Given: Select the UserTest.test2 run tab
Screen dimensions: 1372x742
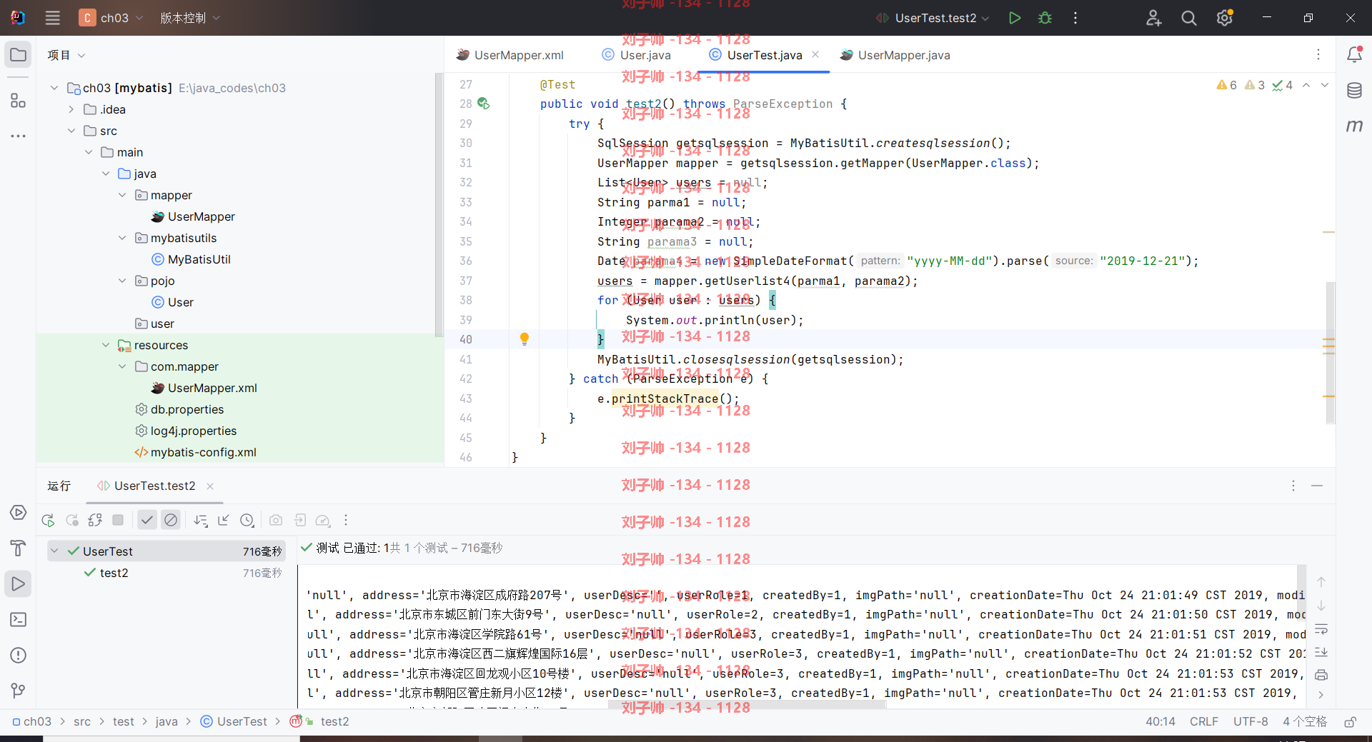Looking at the screenshot, I should [x=147, y=486].
